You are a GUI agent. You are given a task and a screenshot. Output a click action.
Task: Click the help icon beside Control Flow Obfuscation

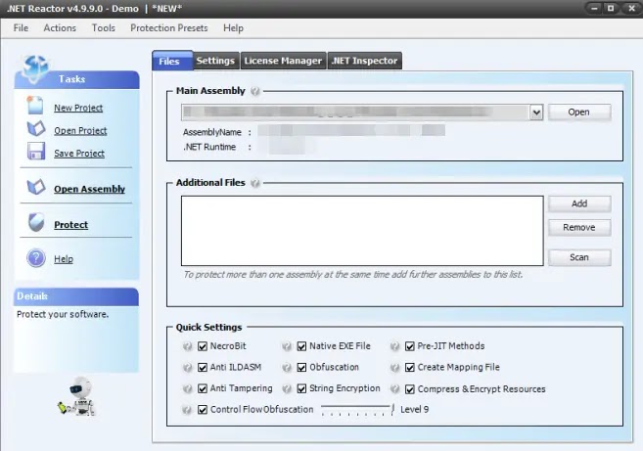point(187,410)
